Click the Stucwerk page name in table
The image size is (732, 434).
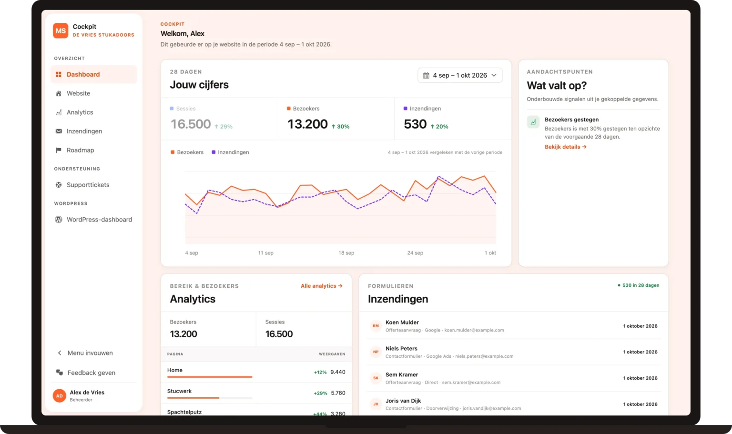click(x=179, y=391)
